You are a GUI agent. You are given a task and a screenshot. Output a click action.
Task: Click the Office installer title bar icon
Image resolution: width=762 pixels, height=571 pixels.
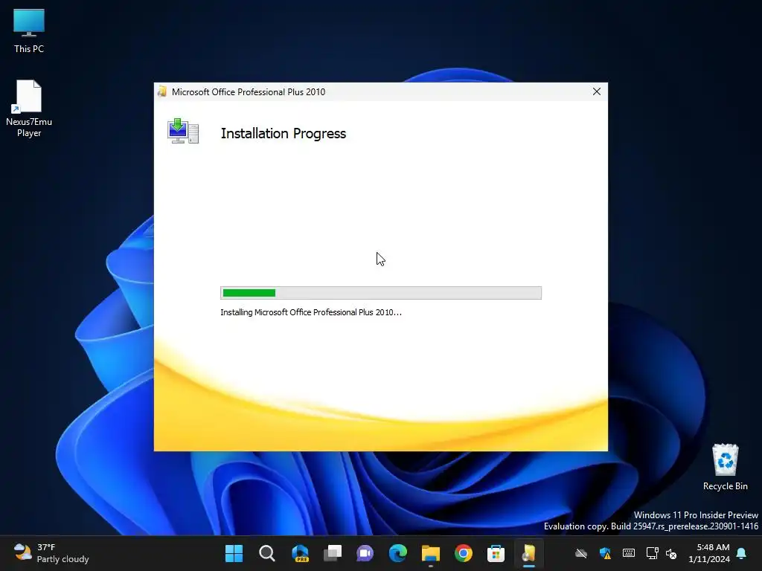(162, 91)
